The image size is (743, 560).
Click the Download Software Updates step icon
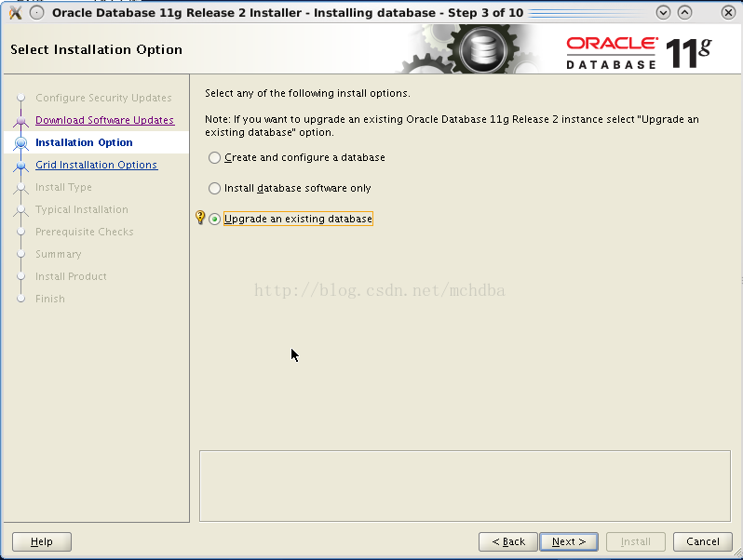pyautogui.click(x=20, y=121)
